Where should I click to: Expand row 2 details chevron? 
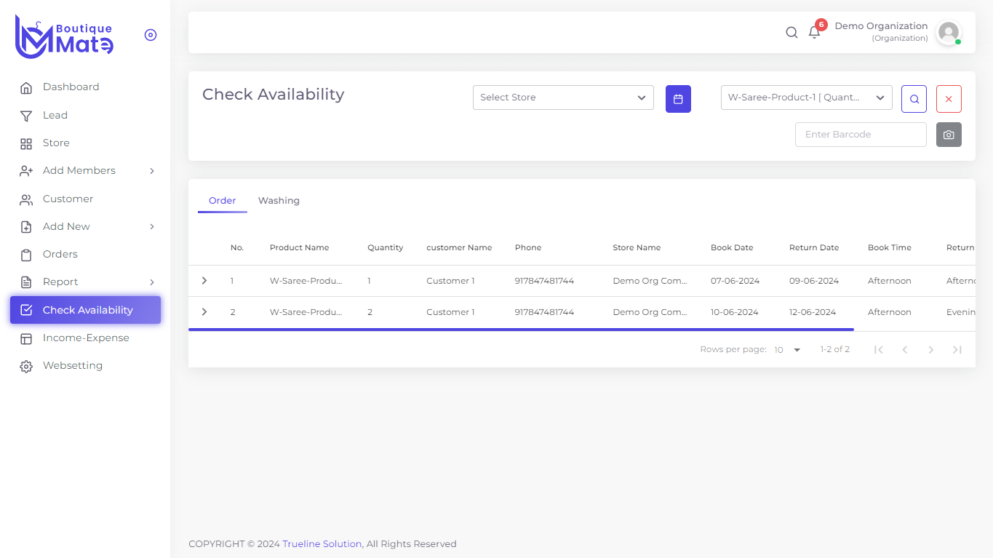pos(204,311)
